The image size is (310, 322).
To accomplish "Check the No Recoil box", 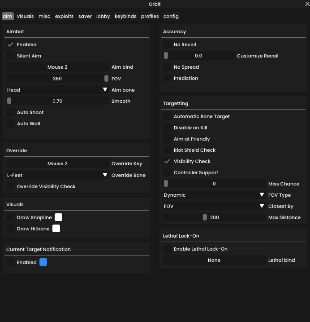I will 168,44.
